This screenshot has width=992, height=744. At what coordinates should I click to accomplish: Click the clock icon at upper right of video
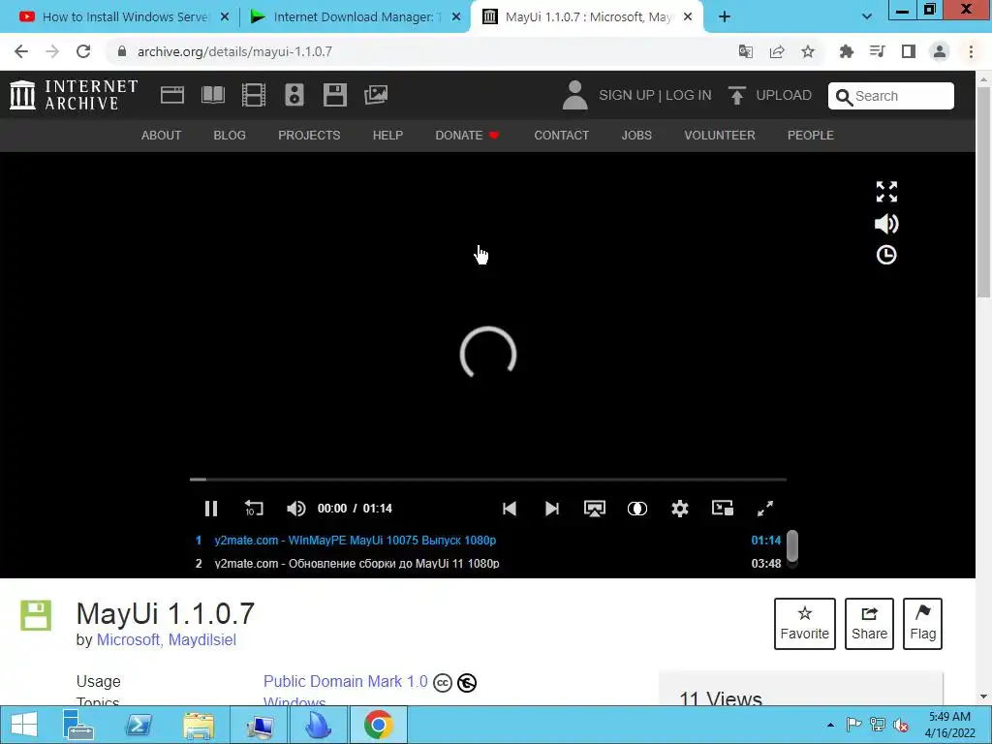(x=886, y=255)
